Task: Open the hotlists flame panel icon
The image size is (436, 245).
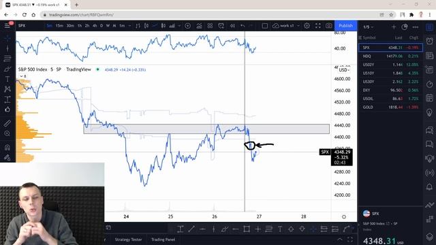Action: (430, 84)
